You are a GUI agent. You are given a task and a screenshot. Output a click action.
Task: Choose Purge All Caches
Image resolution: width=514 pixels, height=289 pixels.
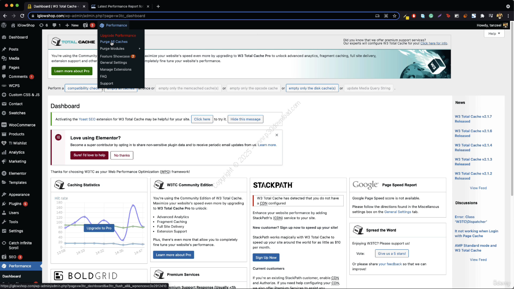pyautogui.click(x=114, y=42)
